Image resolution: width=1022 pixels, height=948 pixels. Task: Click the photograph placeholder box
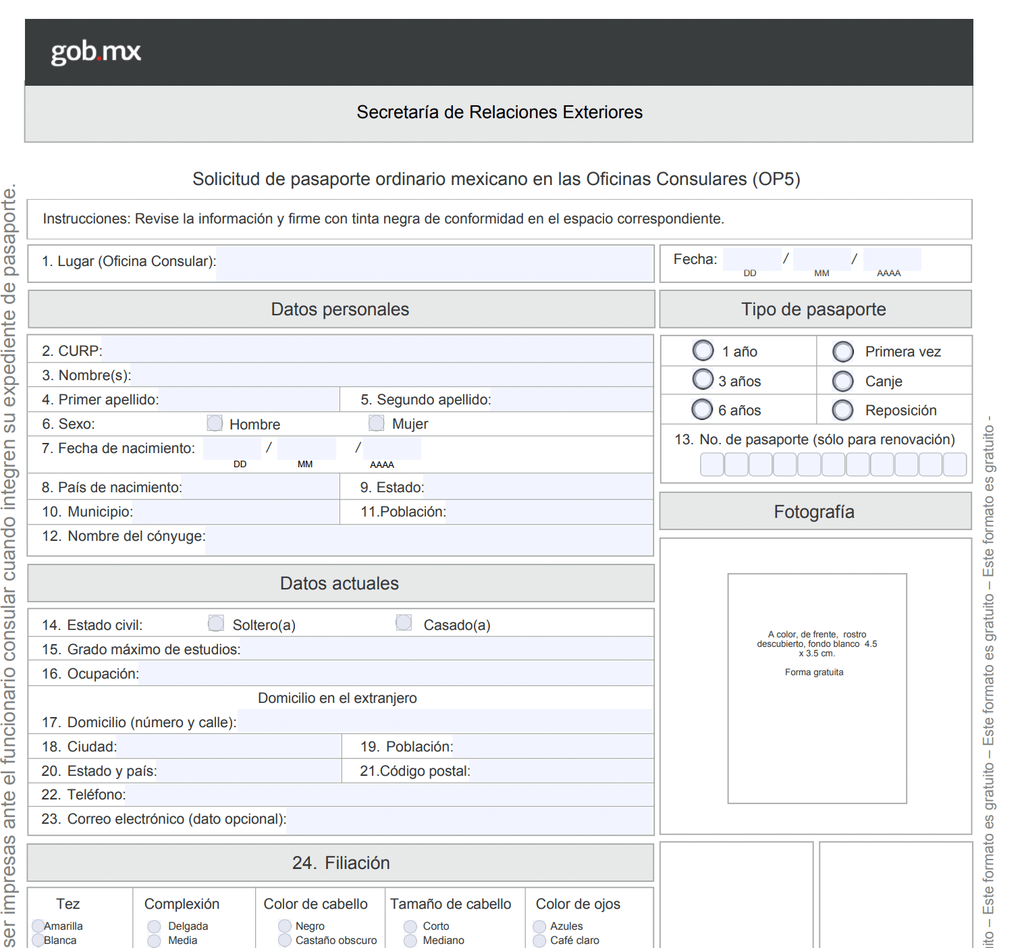click(817, 688)
